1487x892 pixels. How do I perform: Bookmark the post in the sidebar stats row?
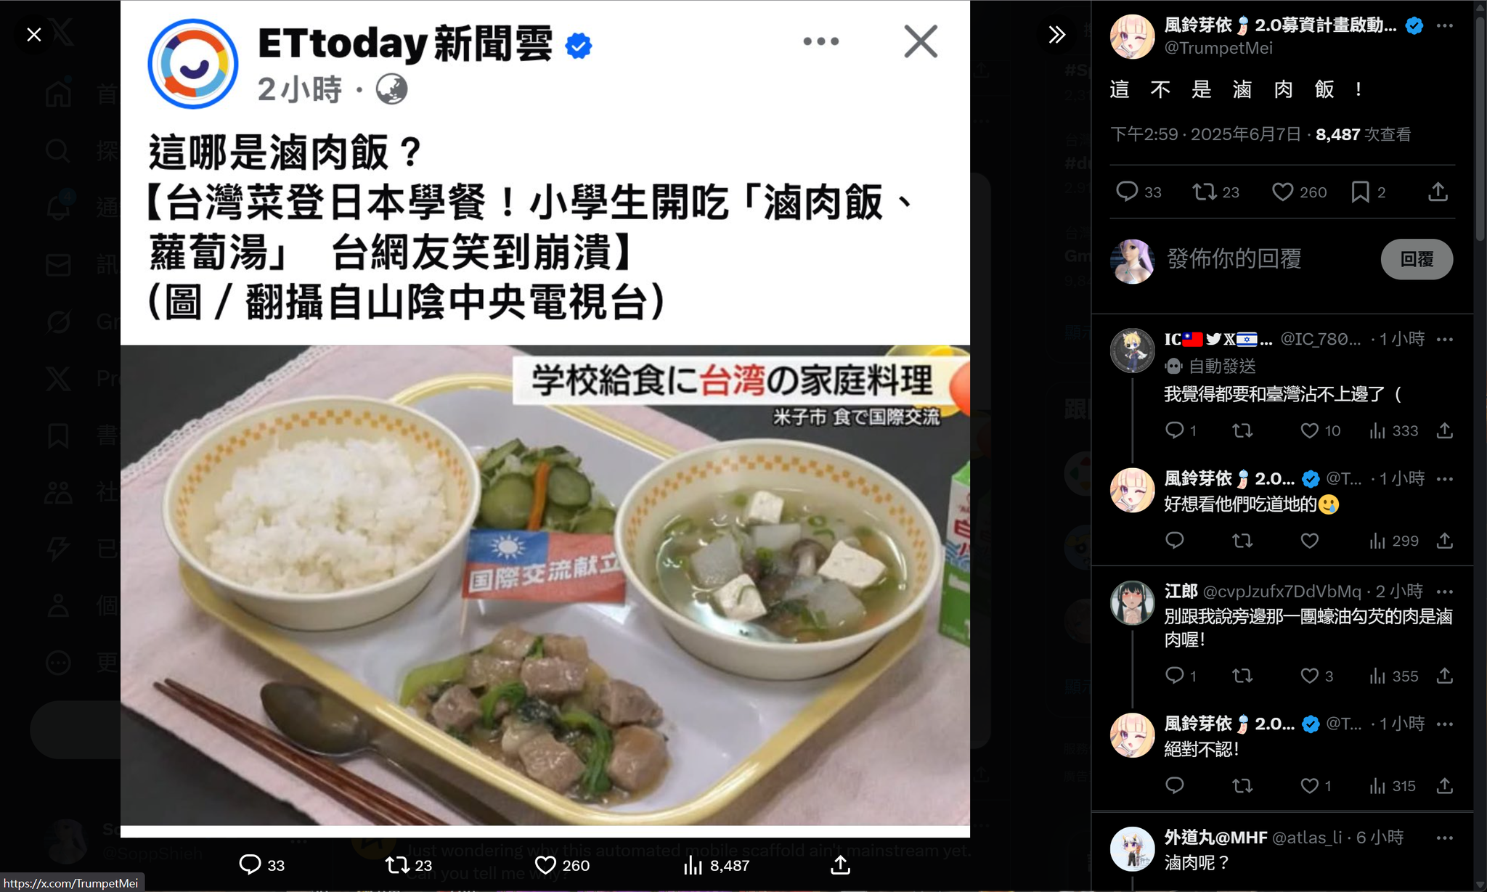(x=1360, y=192)
